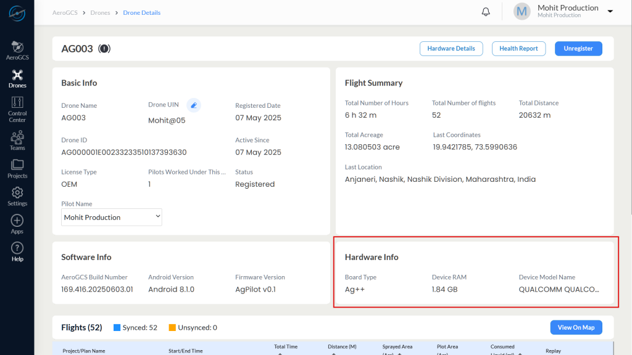Navigate to Drones breadcrumb link
This screenshot has height=355, width=632.
coord(101,12)
